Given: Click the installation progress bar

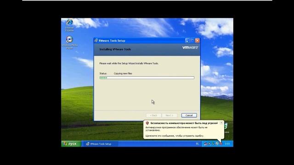Looking at the screenshot, I should [147, 77].
